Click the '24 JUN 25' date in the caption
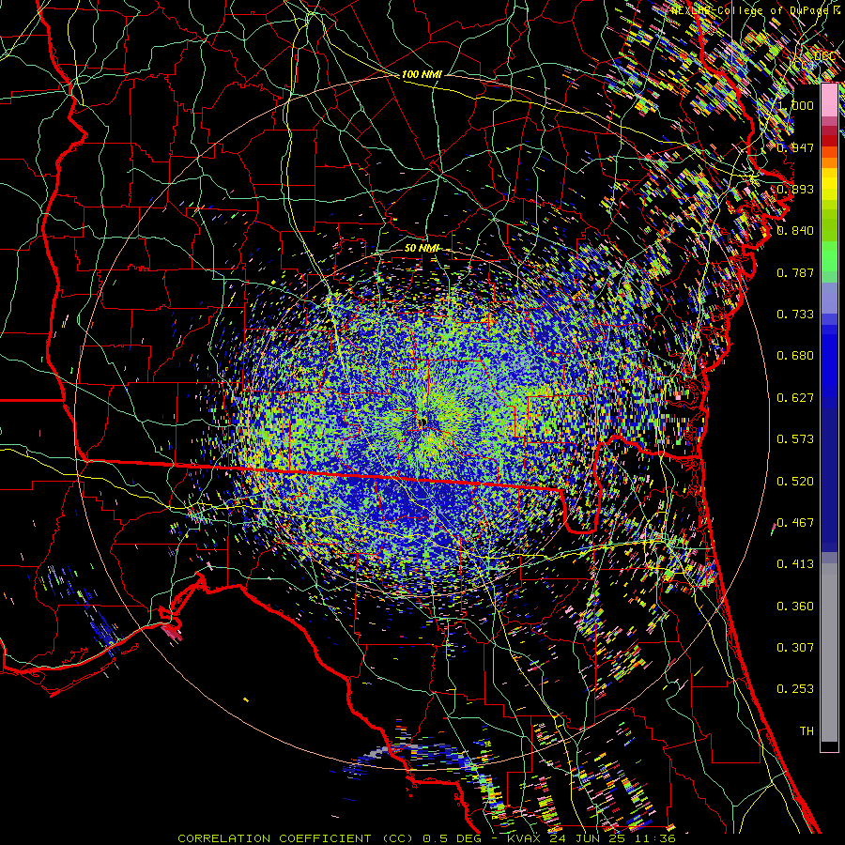Viewport: 845px width, 845px height. (x=587, y=838)
